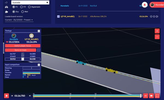Collapse the Input comparison panel
164x100 pixels.
39,65
